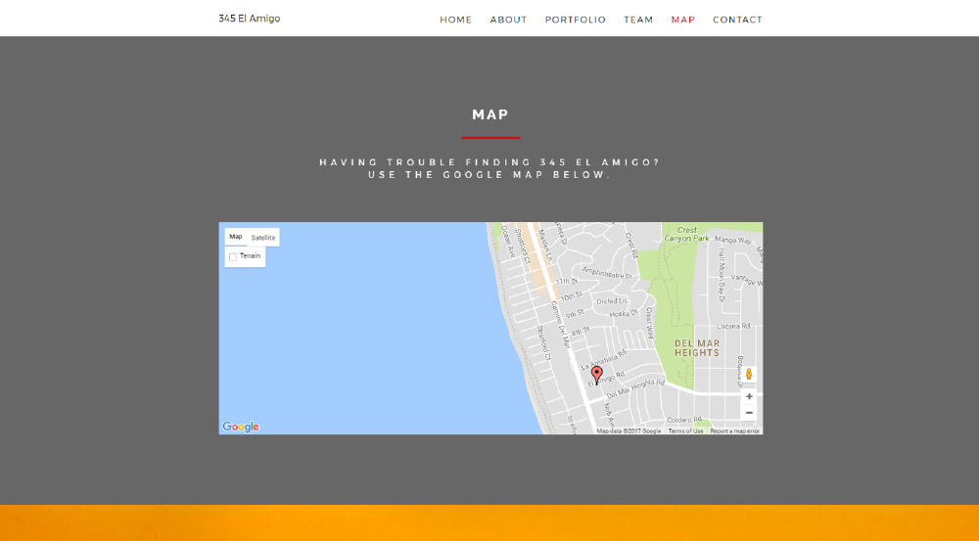This screenshot has width=979, height=541.
Task: Open the HOME navigation link
Action: (x=455, y=20)
